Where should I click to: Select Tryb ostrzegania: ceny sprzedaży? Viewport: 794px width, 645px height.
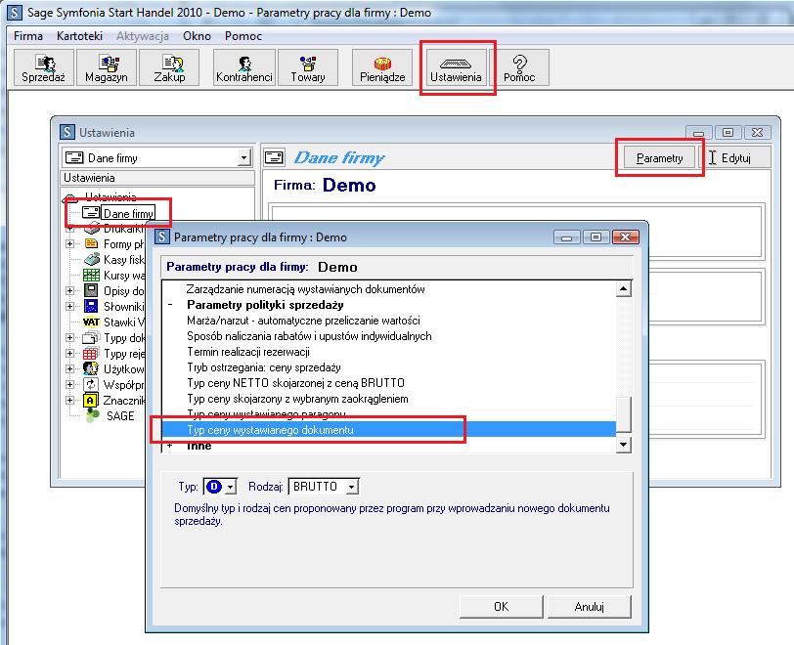point(263,367)
